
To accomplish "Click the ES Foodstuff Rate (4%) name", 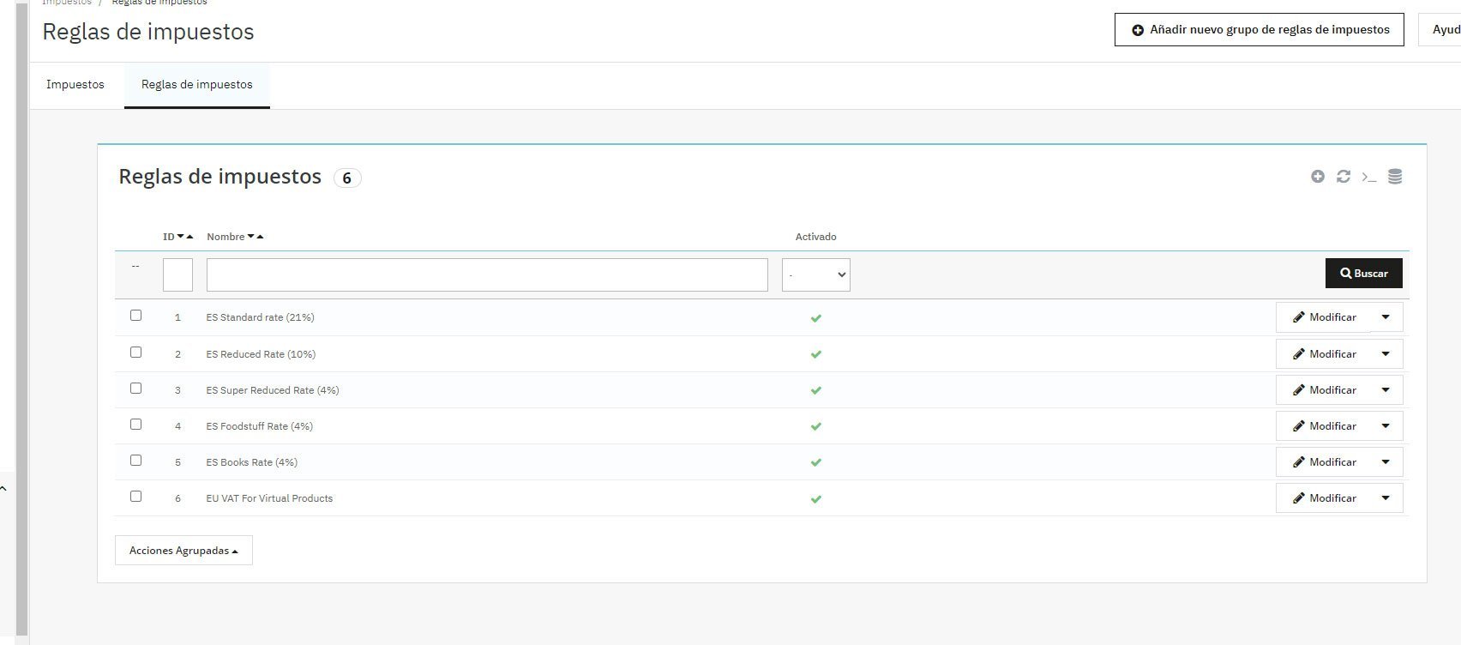I will tap(259, 426).
